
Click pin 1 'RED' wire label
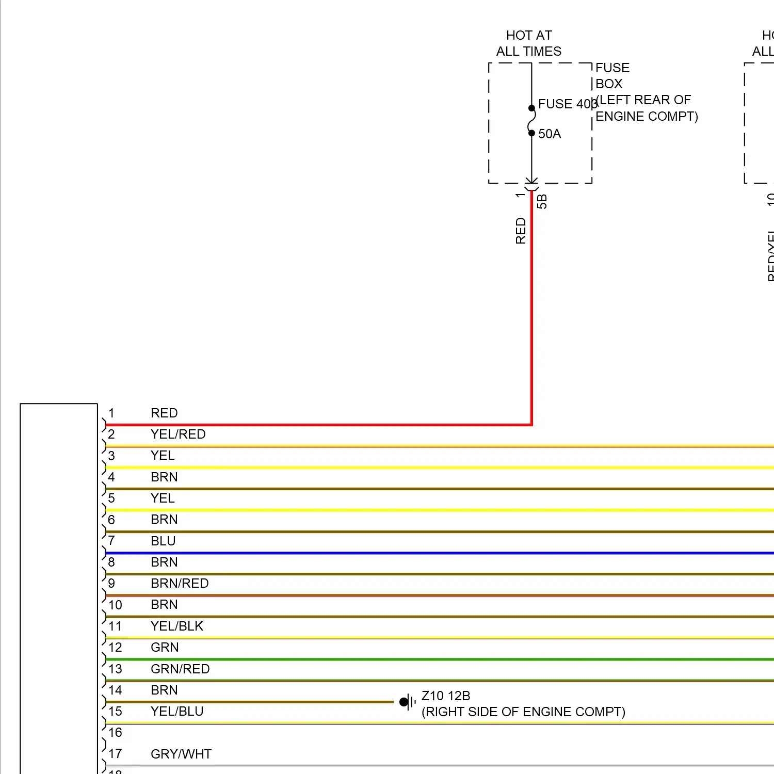point(164,413)
